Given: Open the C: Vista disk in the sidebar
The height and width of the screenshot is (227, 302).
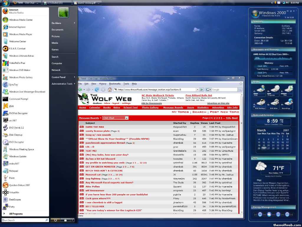Looking at the screenshot, I should coord(261,90).
